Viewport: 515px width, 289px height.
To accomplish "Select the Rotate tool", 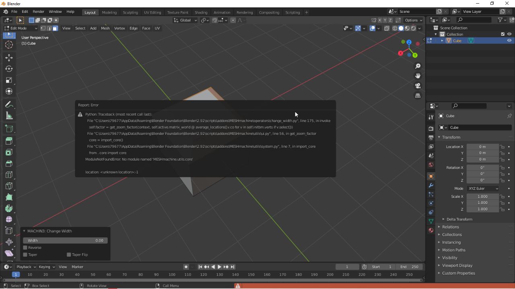I will 9,69.
